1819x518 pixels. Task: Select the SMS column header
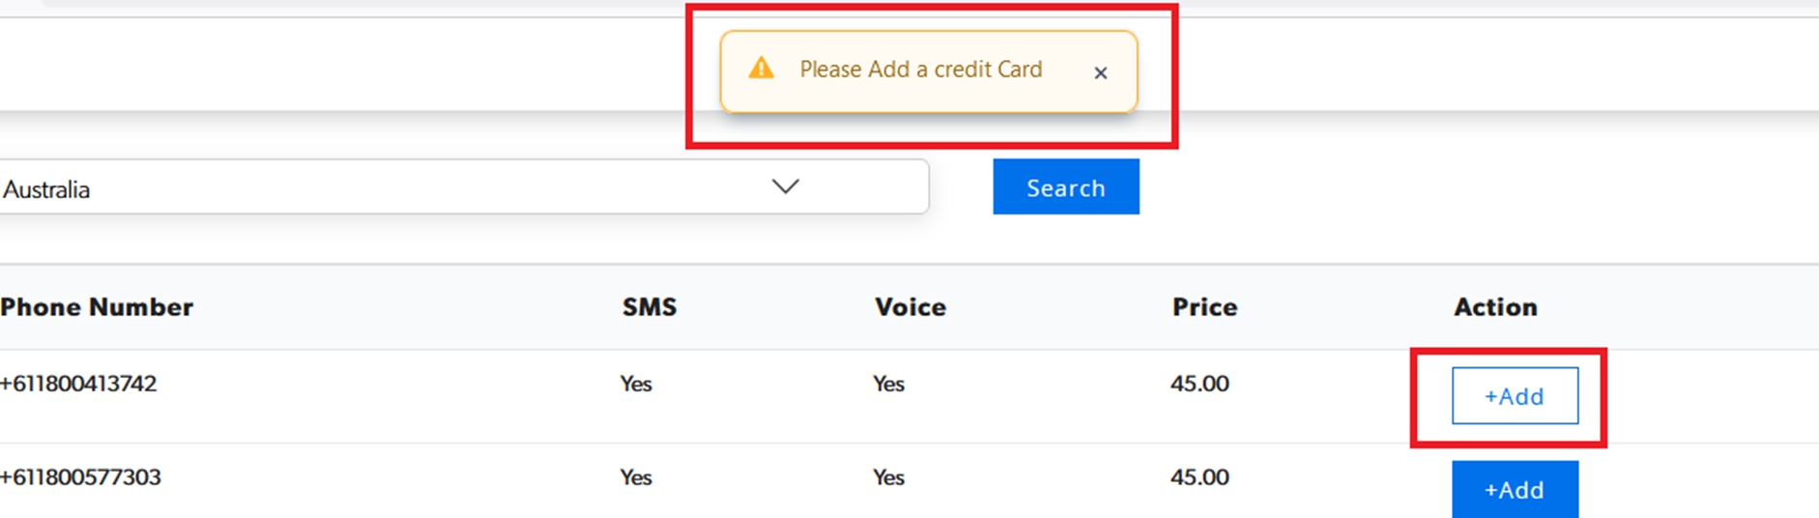[x=650, y=306]
